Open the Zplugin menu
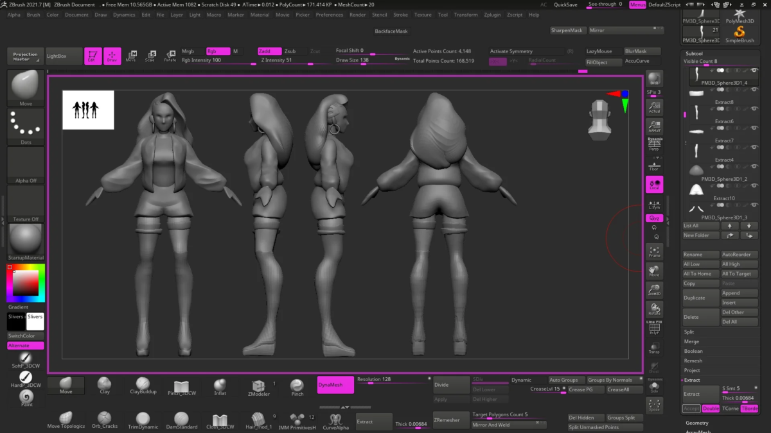 (492, 15)
